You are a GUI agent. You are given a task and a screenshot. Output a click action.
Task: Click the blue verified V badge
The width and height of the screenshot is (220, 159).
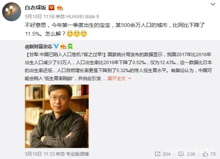pos(56,46)
